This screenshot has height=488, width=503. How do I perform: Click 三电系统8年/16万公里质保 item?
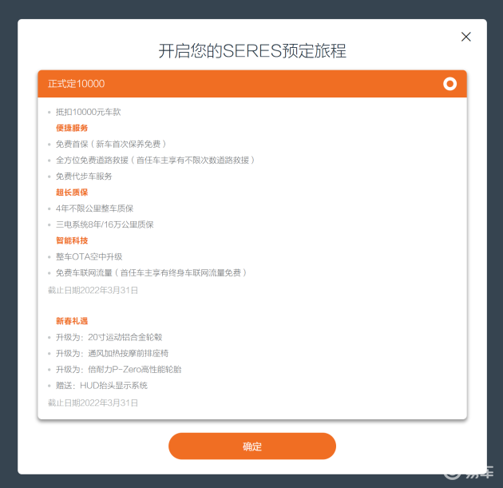pyautogui.click(x=105, y=224)
